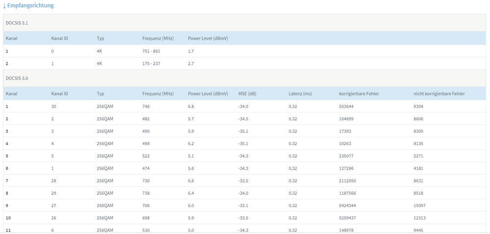This screenshot has width=490, height=234.
Task: Select frequency value 746
Action: tap(146, 106)
